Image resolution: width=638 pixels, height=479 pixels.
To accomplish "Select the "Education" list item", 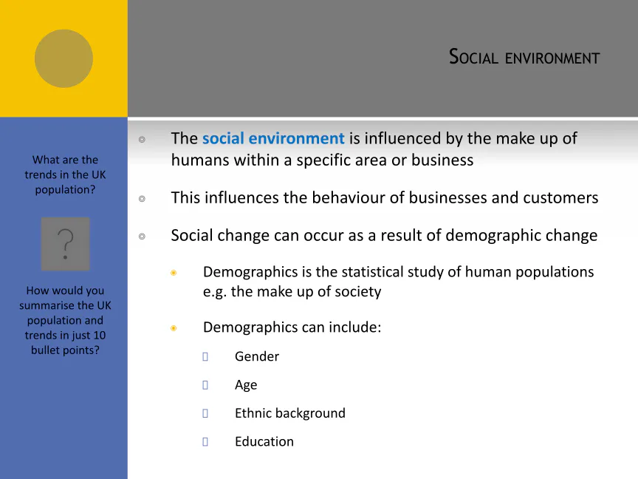I will click(x=264, y=441).
